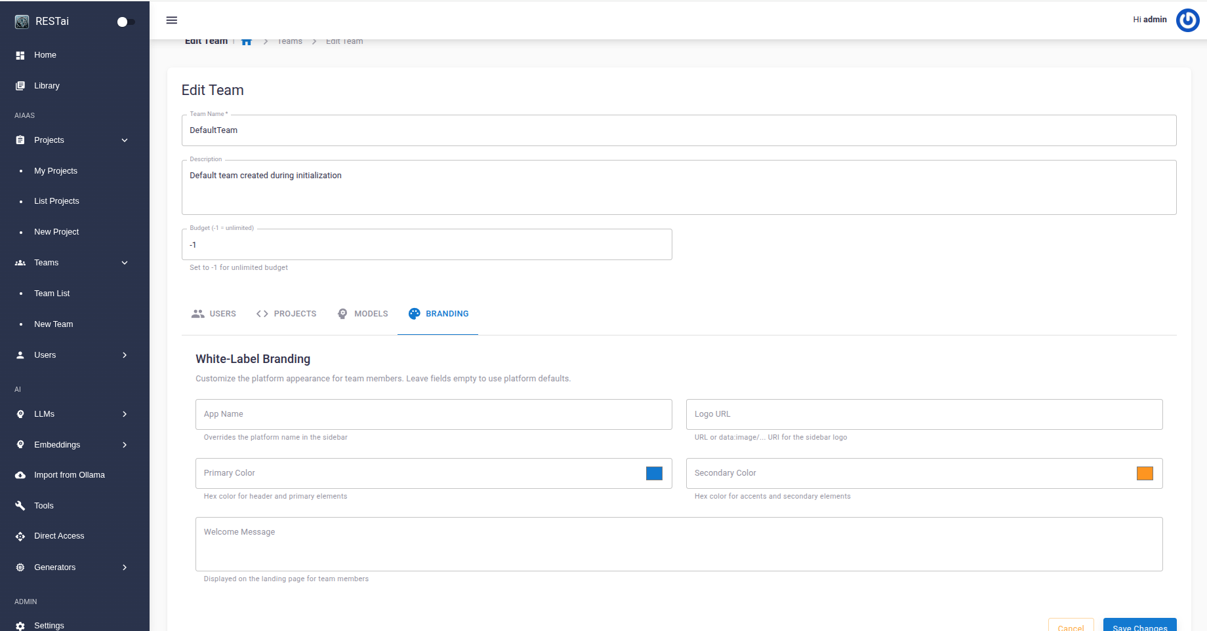Click the Direct Access icon
This screenshot has height=631, width=1207.
[x=20, y=536]
